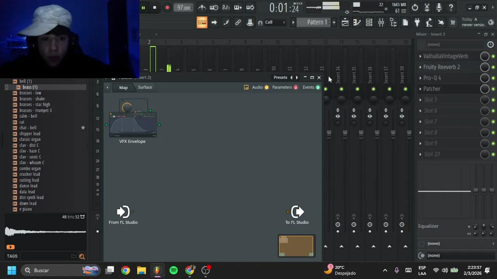Click the tempo field showing 97.000
The height and width of the screenshot is (279, 497).
(x=184, y=8)
